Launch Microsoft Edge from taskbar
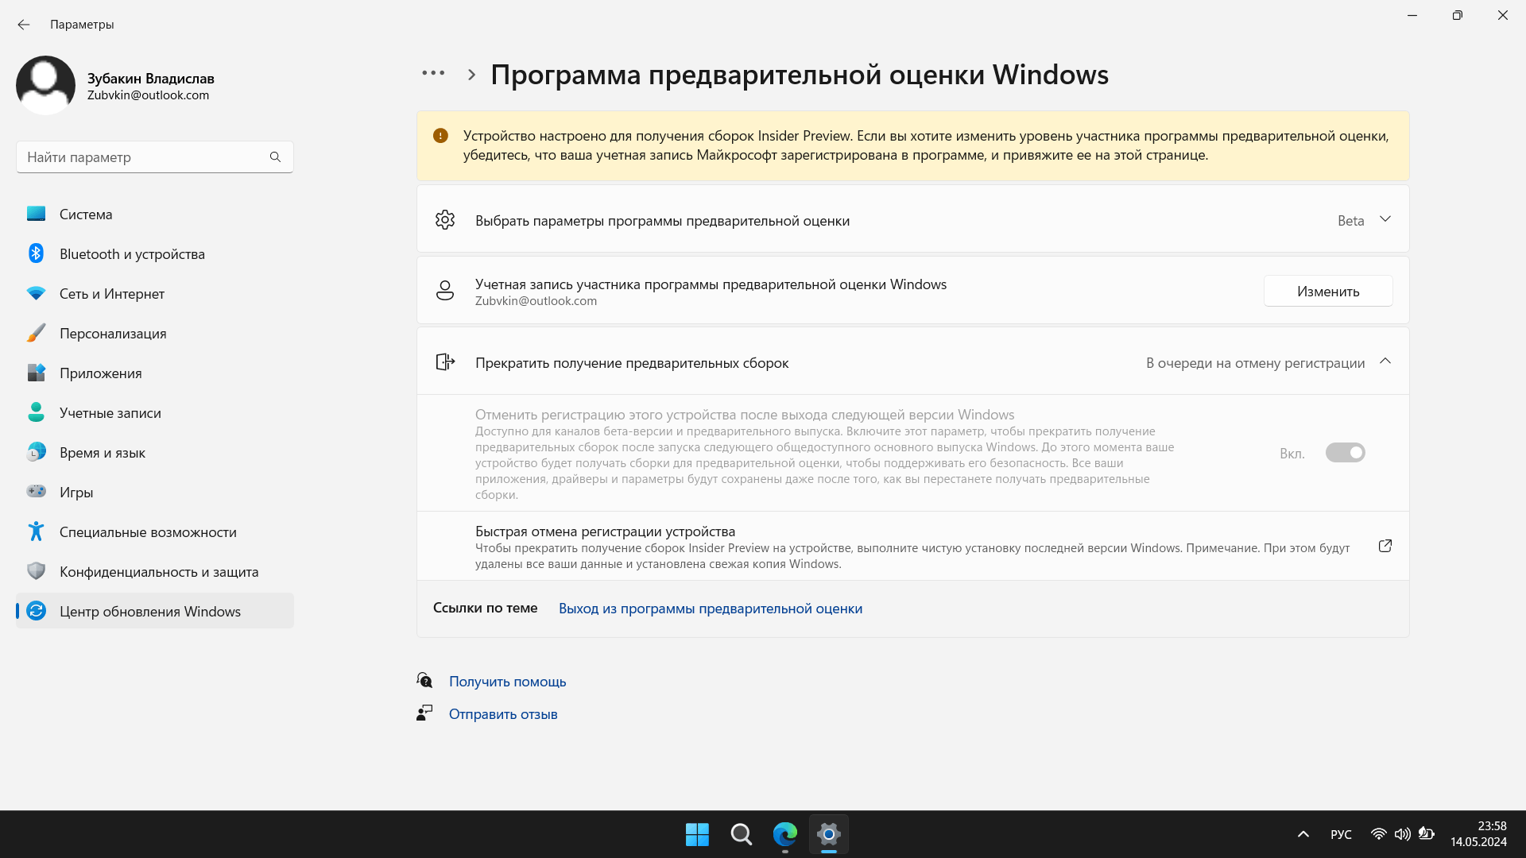The image size is (1526, 858). click(x=784, y=834)
